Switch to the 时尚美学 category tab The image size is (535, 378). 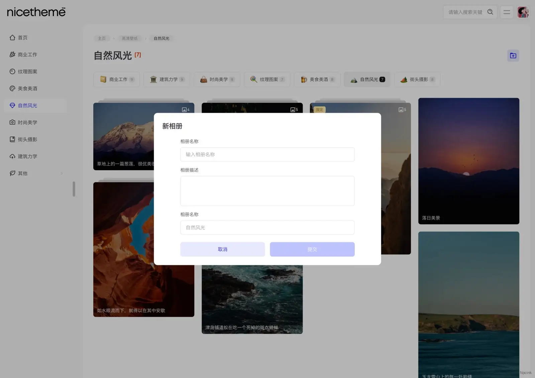pyautogui.click(x=217, y=79)
